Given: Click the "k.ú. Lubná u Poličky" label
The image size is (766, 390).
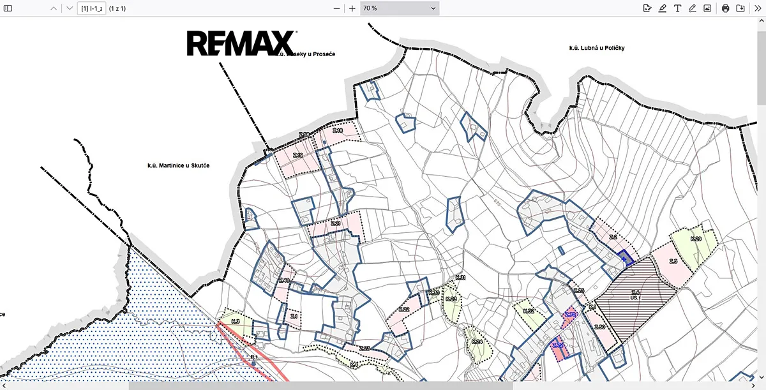Looking at the screenshot, I should (x=597, y=48).
